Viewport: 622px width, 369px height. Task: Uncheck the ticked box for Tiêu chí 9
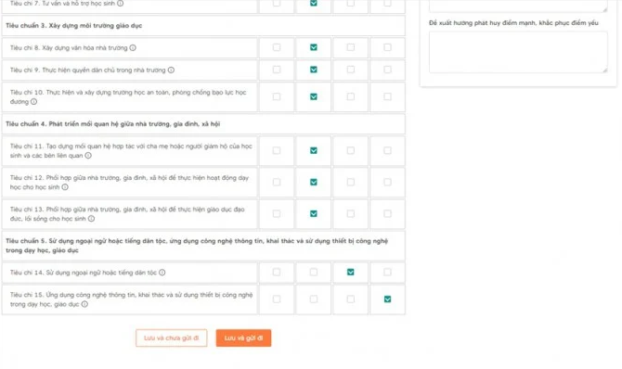[314, 70]
